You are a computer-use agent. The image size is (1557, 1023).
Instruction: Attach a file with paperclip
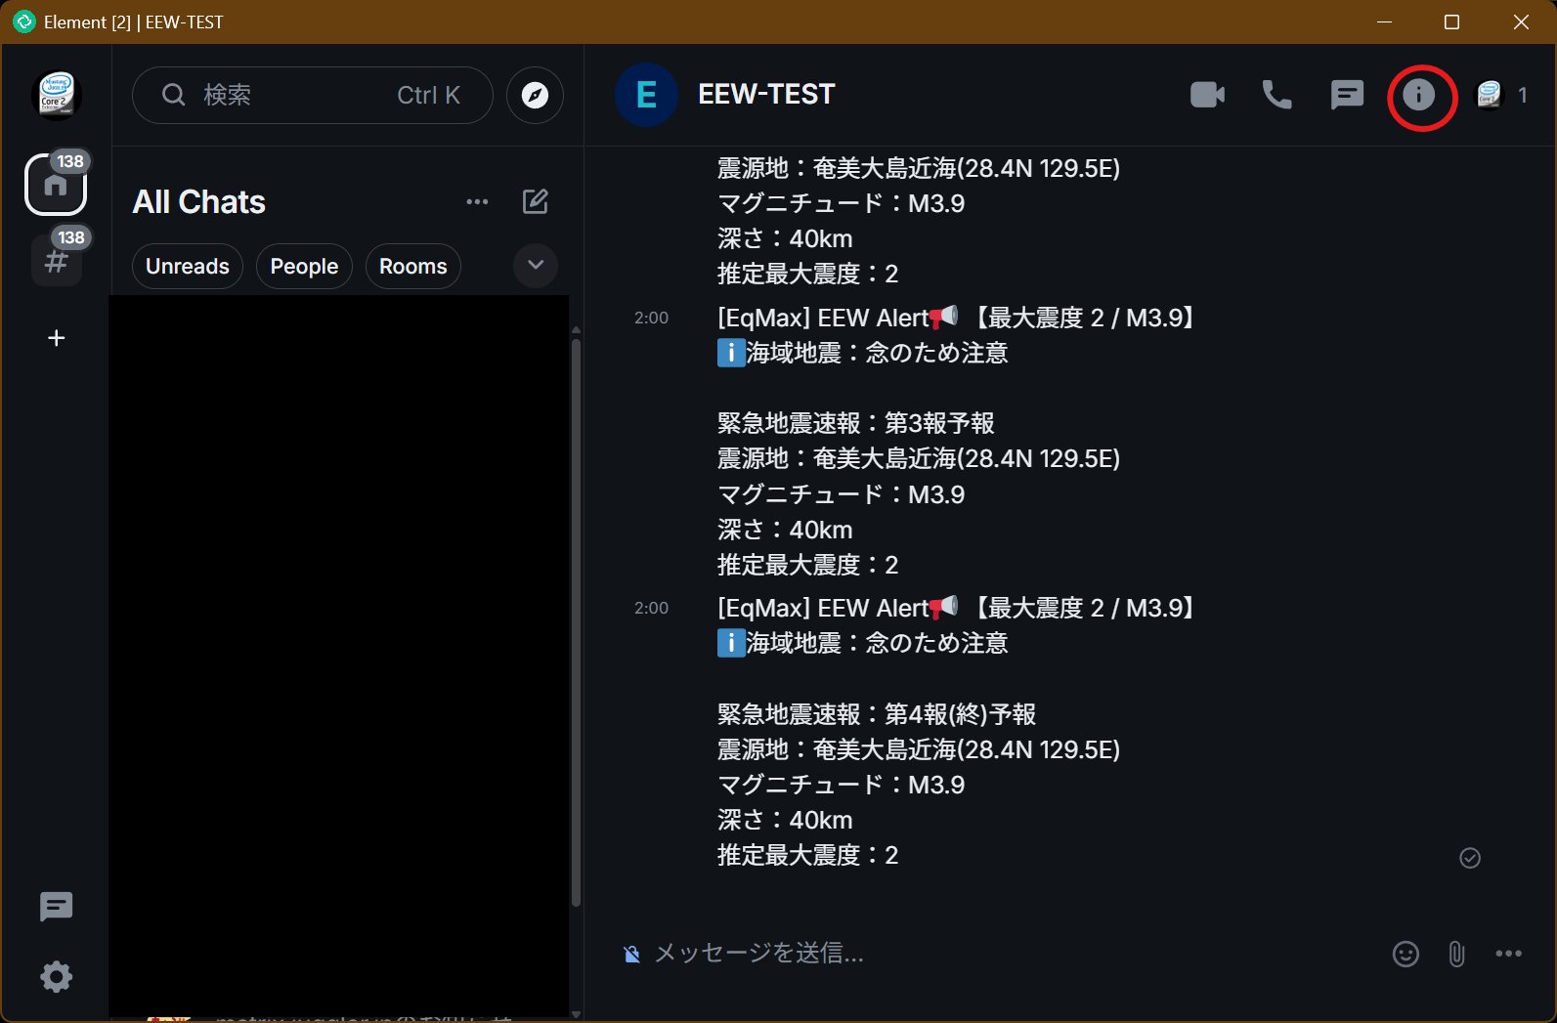point(1456,955)
